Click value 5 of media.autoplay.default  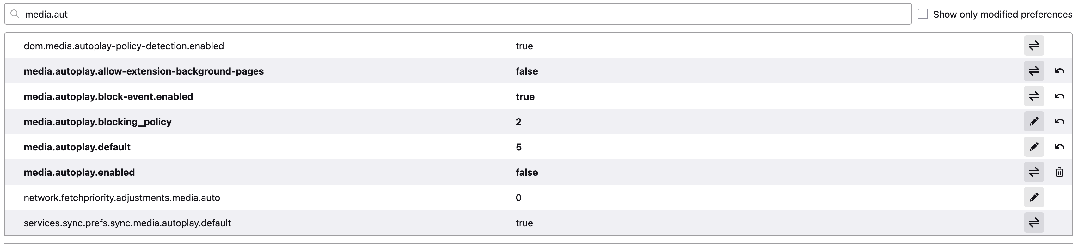pyautogui.click(x=518, y=147)
